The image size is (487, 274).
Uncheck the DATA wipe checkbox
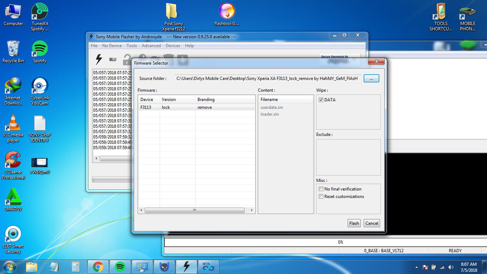(321, 100)
